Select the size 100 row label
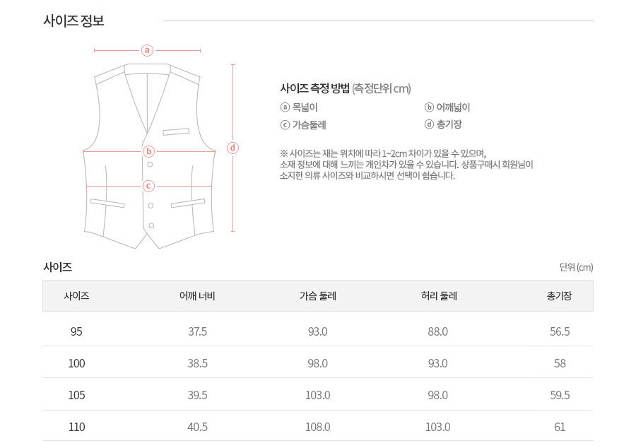Screen dimensions: 636x448 click(76, 363)
